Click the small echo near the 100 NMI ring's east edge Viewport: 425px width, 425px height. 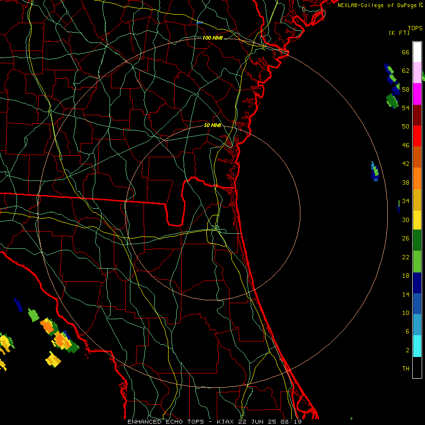tap(375, 171)
